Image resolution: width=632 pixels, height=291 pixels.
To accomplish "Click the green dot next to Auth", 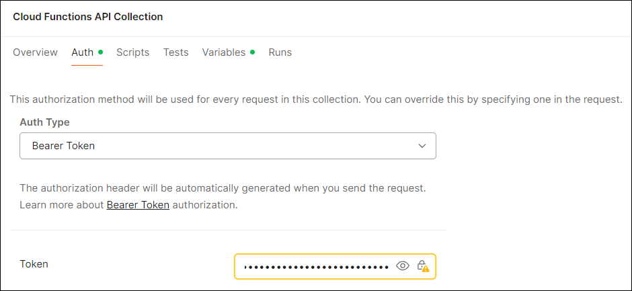I will click(100, 52).
